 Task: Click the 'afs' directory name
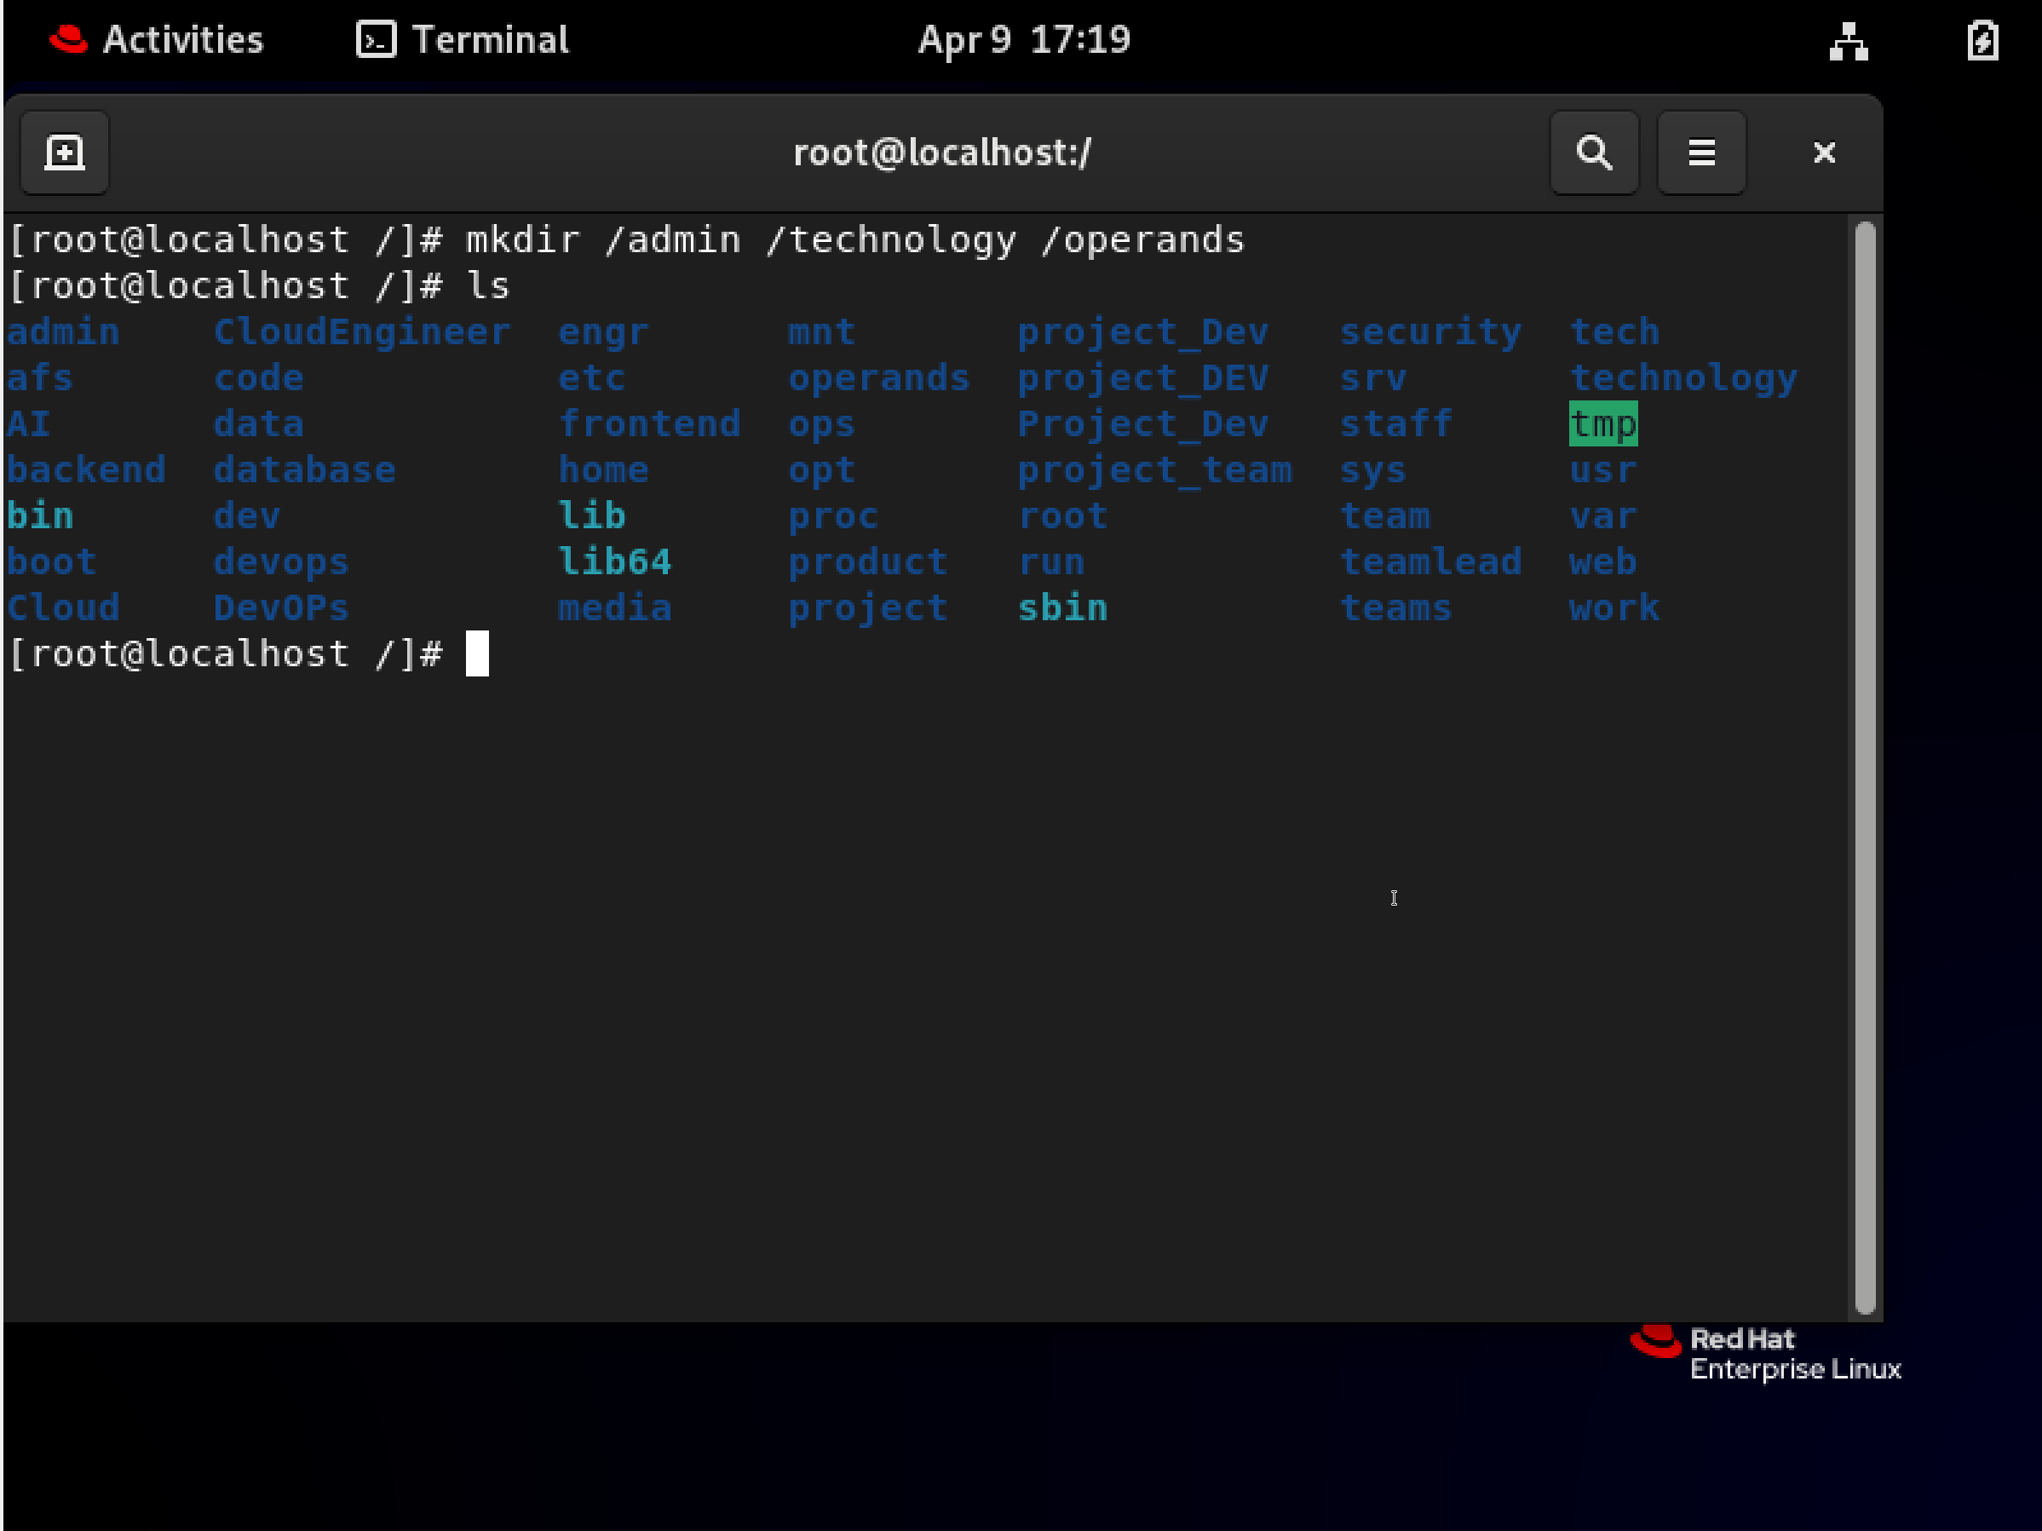tap(40, 378)
